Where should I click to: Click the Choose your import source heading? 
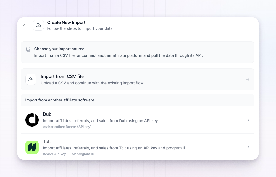59,49
